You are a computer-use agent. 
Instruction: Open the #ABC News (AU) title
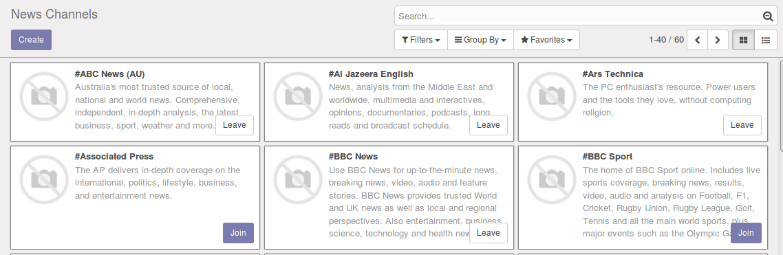[x=110, y=74]
